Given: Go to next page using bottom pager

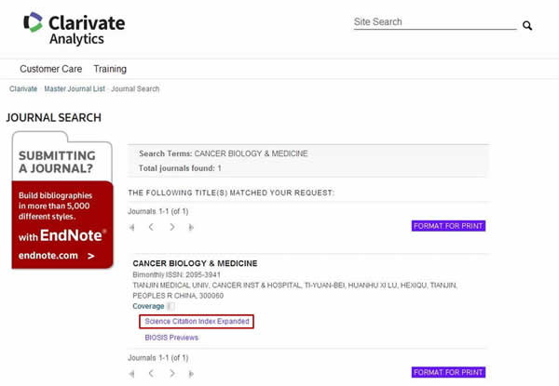Looking at the screenshot, I should pyautogui.click(x=172, y=374).
